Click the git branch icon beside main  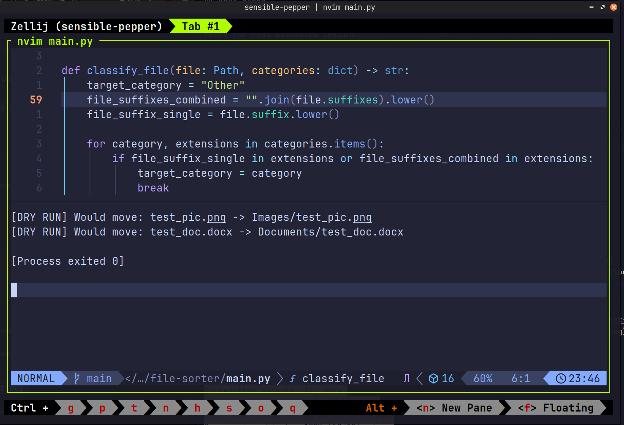(77, 379)
